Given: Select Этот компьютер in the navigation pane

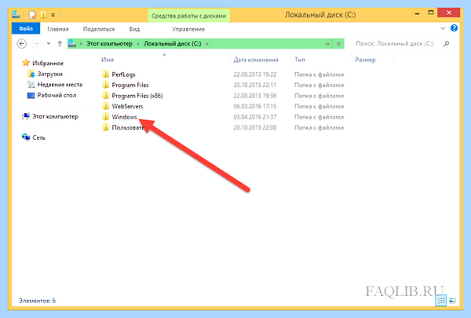Looking at the screenshot, I should tap(55, 117).
